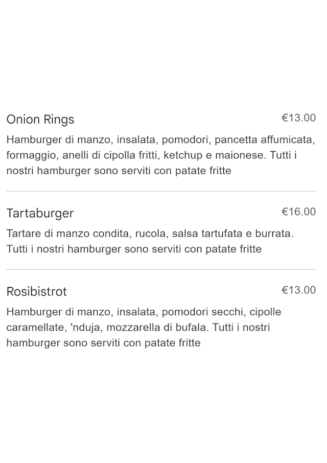
Task: Click divider between Tartaburger and Rosibistrot
Action: pyautogui.click(x=161, y=269)
